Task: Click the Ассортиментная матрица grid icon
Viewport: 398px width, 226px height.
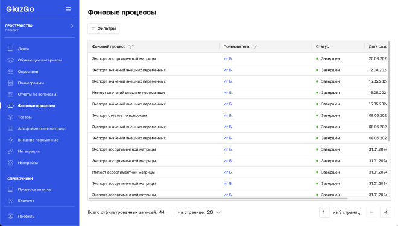Action: [10, 128]
